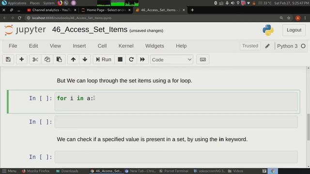Click the zoom magnifier icon in address bar
The image size is (310, 174).
click(281, 18)
